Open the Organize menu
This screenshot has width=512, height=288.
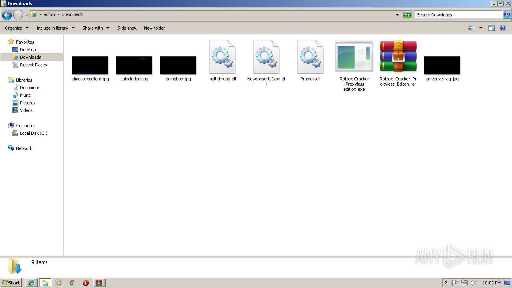pos(17,28)
